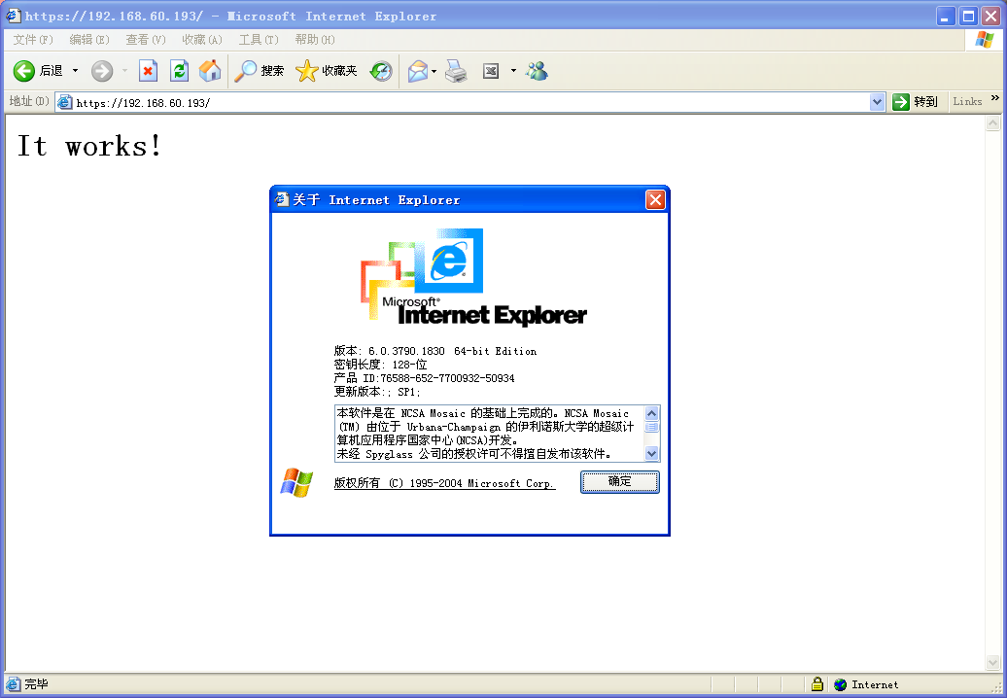Click the OK (确定) button in dialog

pos(620,481)
